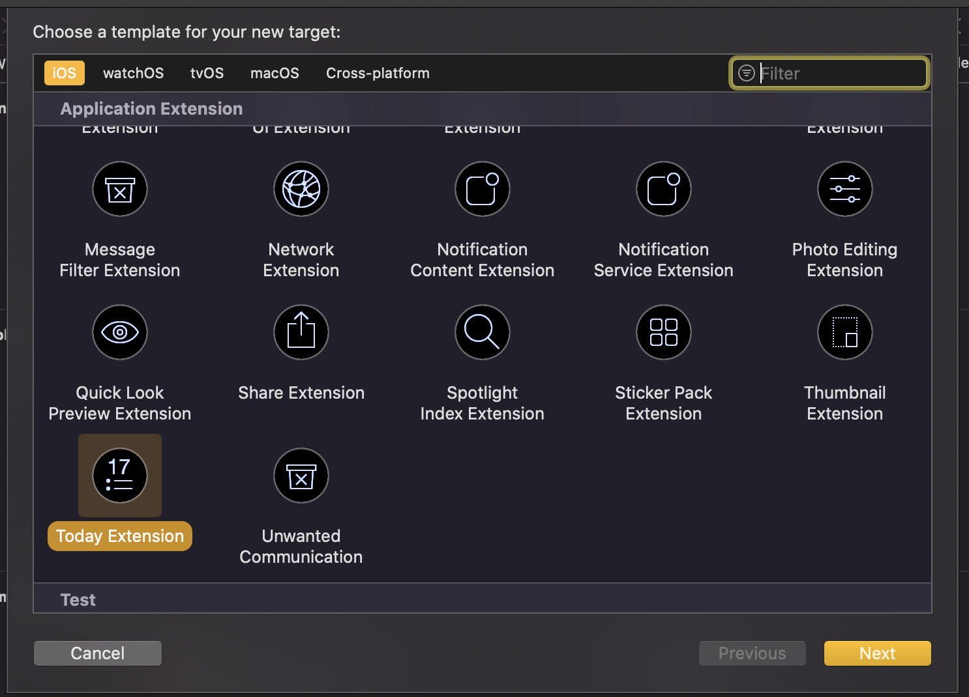Select the Spotlight Index Extension template
Screen dimensions: 969x697
(x=482, y=332)
